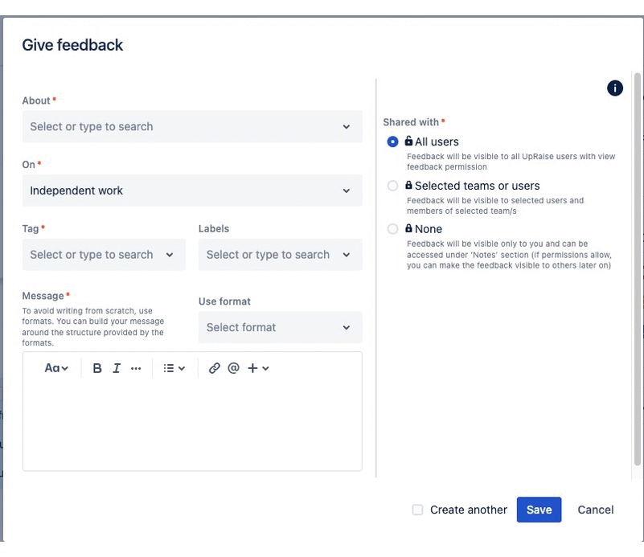This screenshot has width=644, height=557.
Task: Click the Cancel button
Action: pos(596,510)
